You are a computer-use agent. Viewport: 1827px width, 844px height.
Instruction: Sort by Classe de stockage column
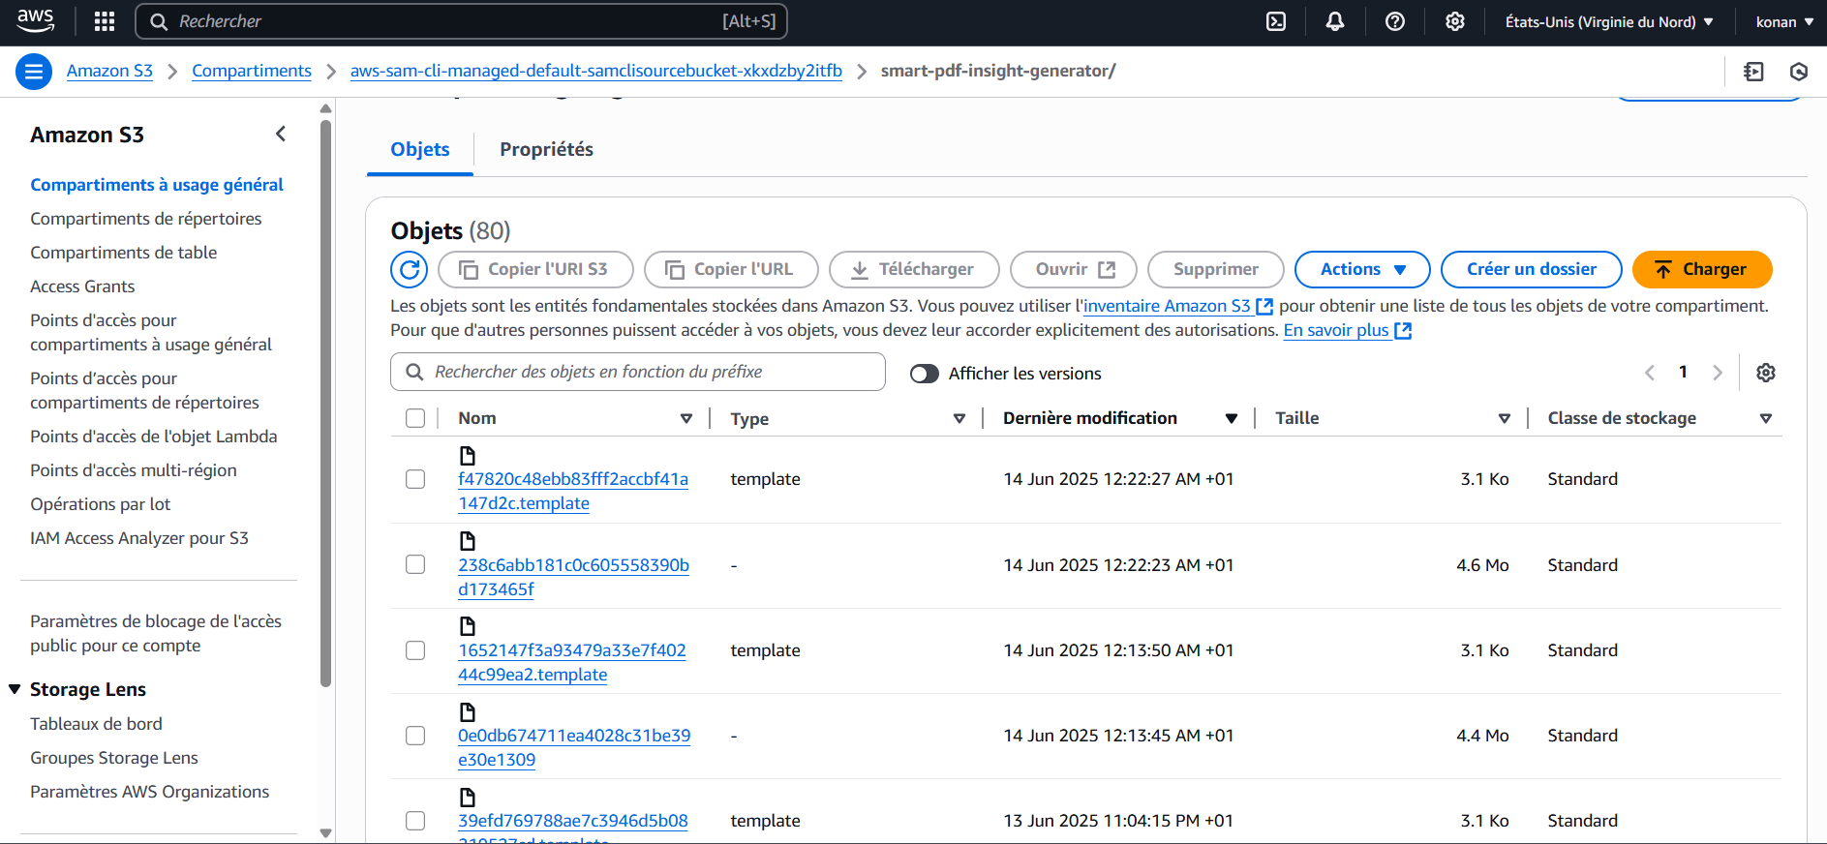coord(1766,418)
